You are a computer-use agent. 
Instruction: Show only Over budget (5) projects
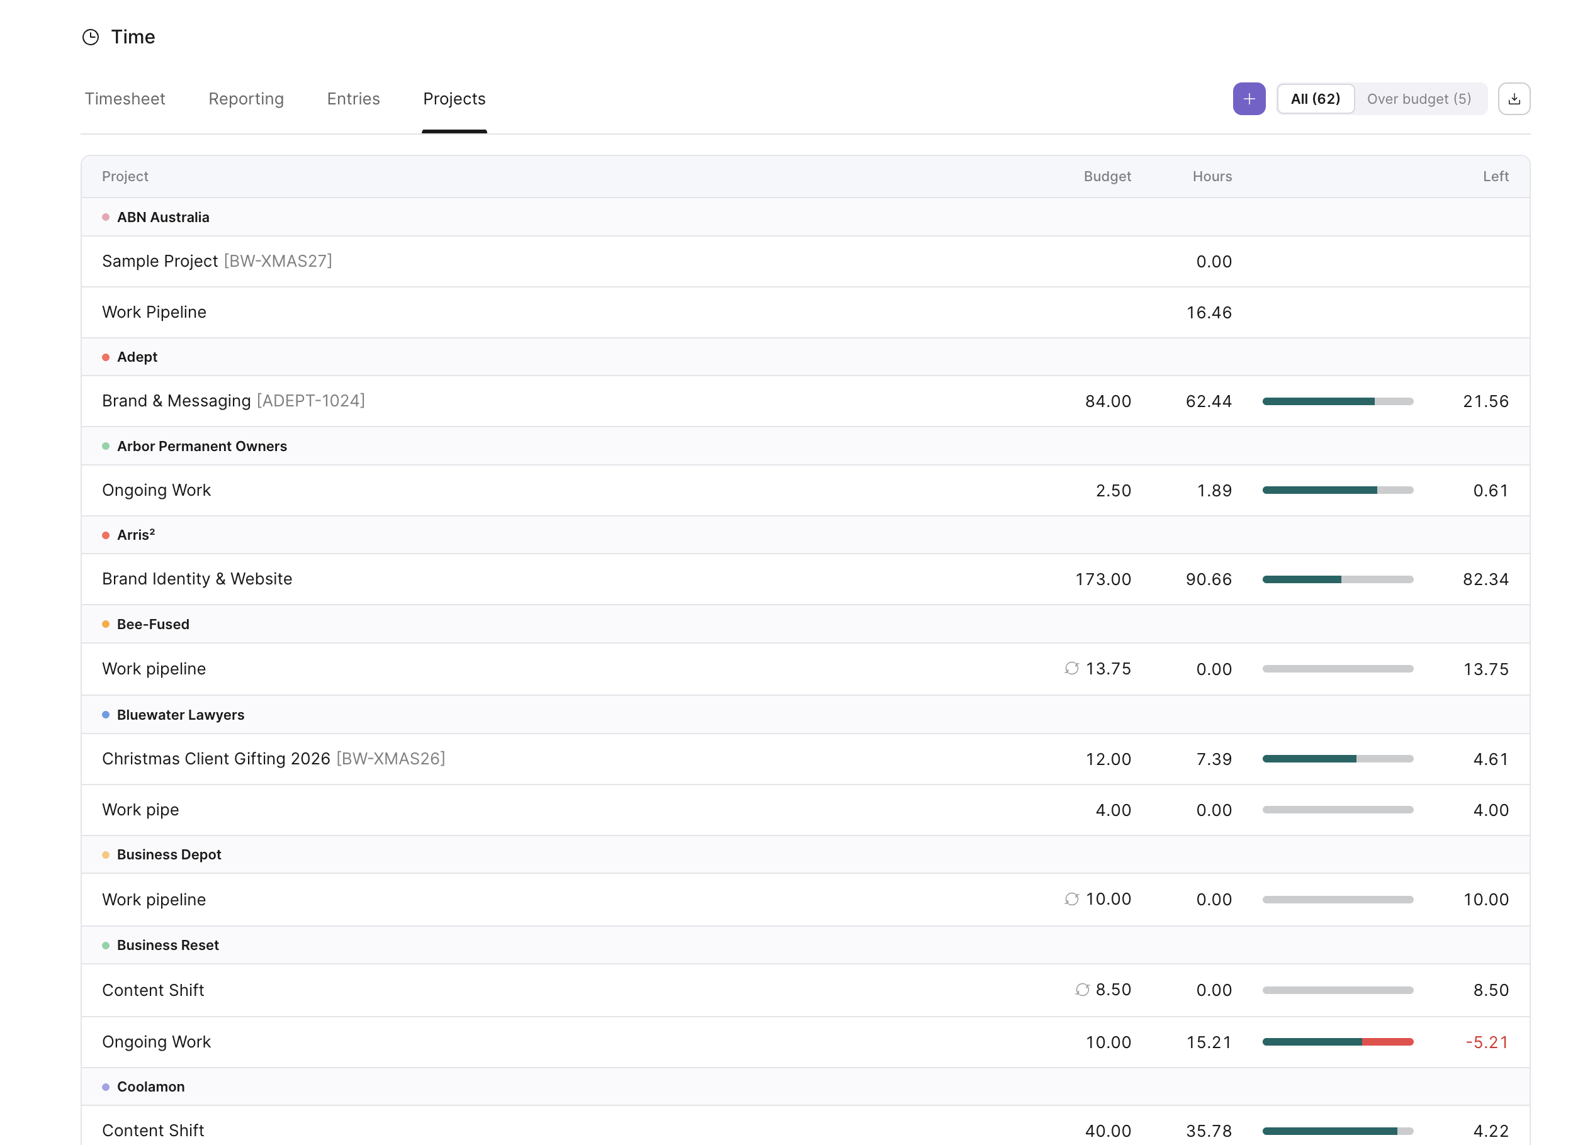tap(1419, 99)
